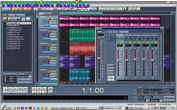
Task: Solo the LatinPerc track with S button
Action: [53, 72]
